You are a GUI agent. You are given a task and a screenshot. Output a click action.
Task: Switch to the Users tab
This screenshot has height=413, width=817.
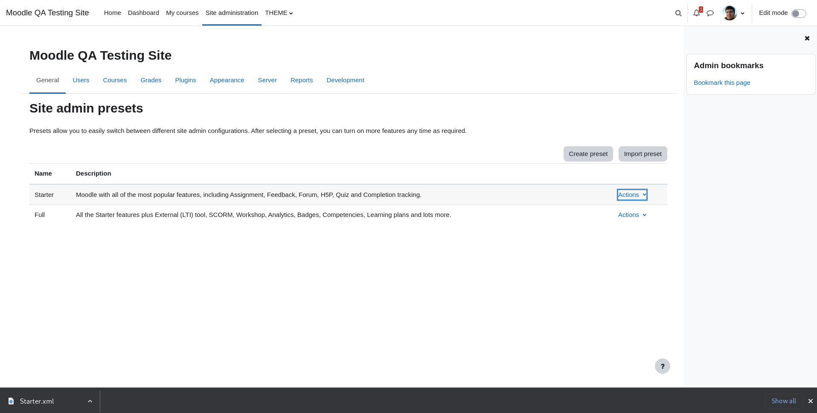point(81,80)
